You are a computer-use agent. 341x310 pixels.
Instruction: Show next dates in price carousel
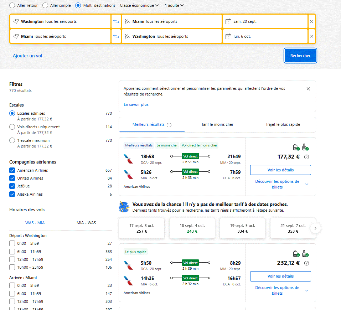click(x=315, y=228)
